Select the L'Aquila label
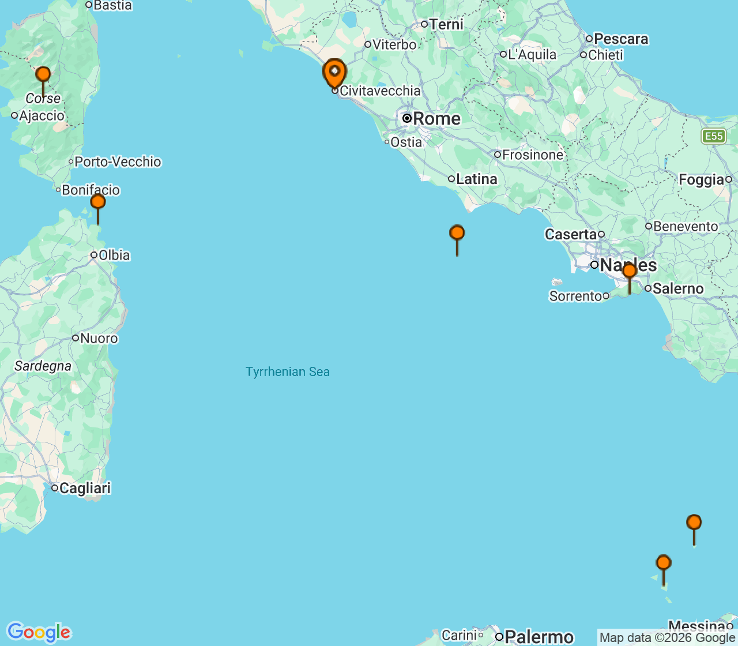The image size is (738, 646). [532, 54]
